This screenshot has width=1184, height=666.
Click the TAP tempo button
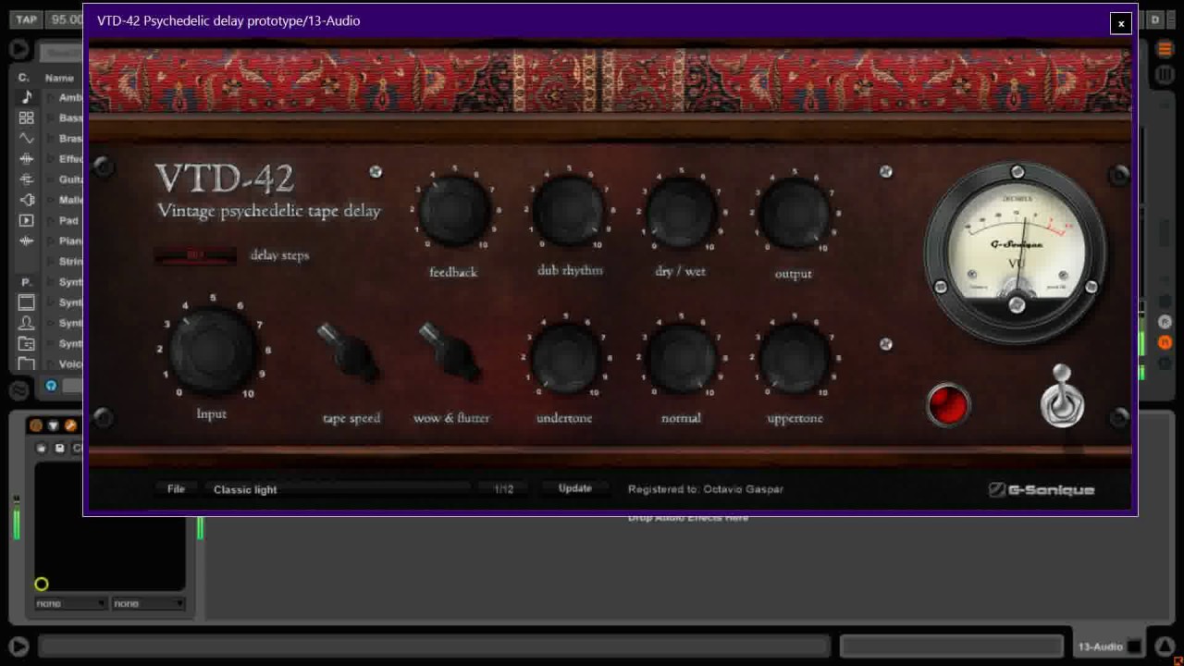(x=27, y=19)
